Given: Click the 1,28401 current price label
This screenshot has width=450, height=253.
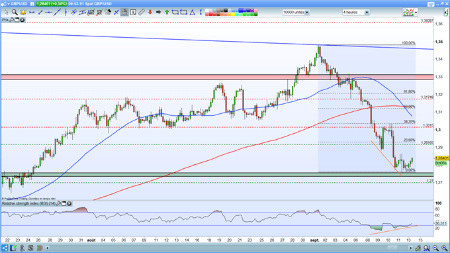Looking at the screenshot, I should tap(441, 158).
